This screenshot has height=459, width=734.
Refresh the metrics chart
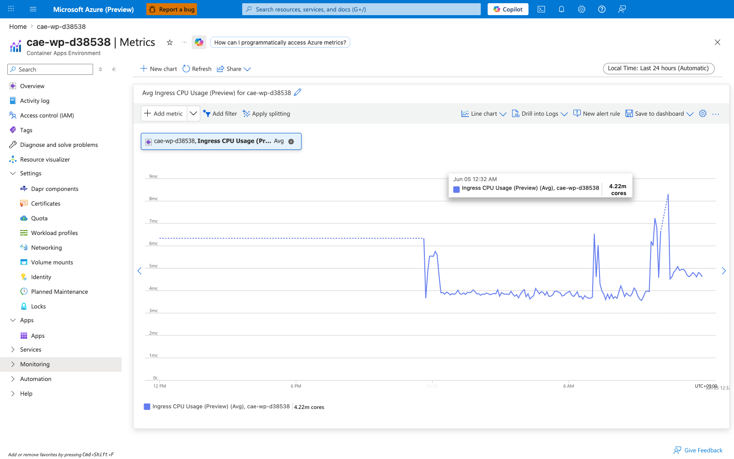pos(197,69)
